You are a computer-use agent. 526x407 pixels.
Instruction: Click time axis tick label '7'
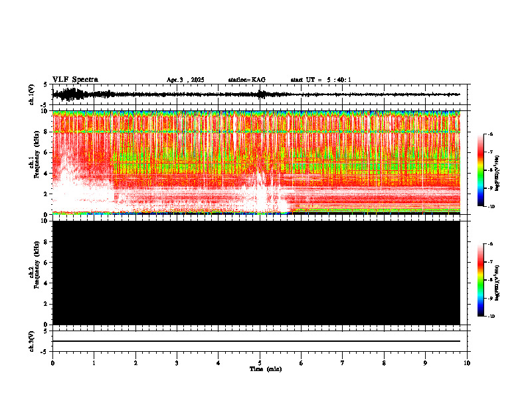(343, 363)
